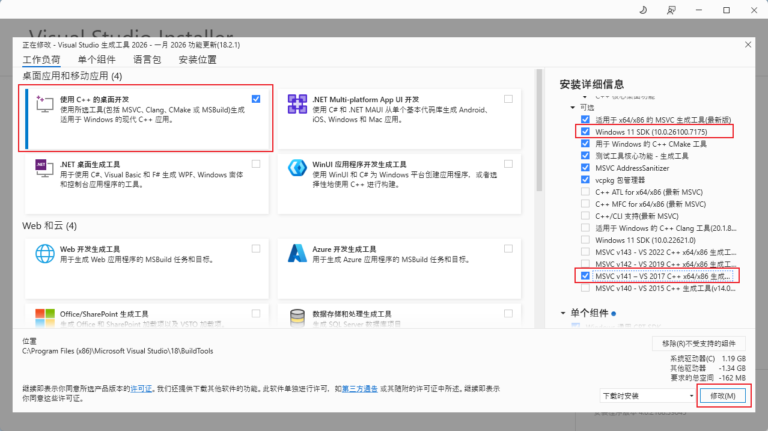
Task: Click the 修改(M) button
Action: (x=722, y=396)
